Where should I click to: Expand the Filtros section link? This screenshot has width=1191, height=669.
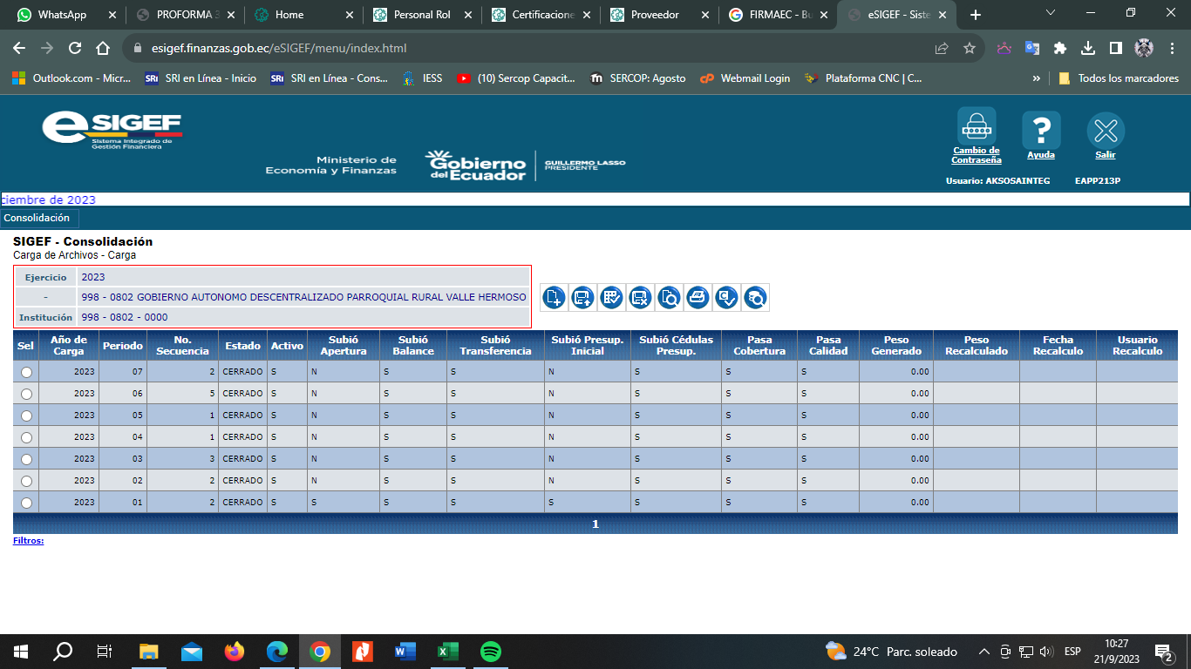(28, 541)
